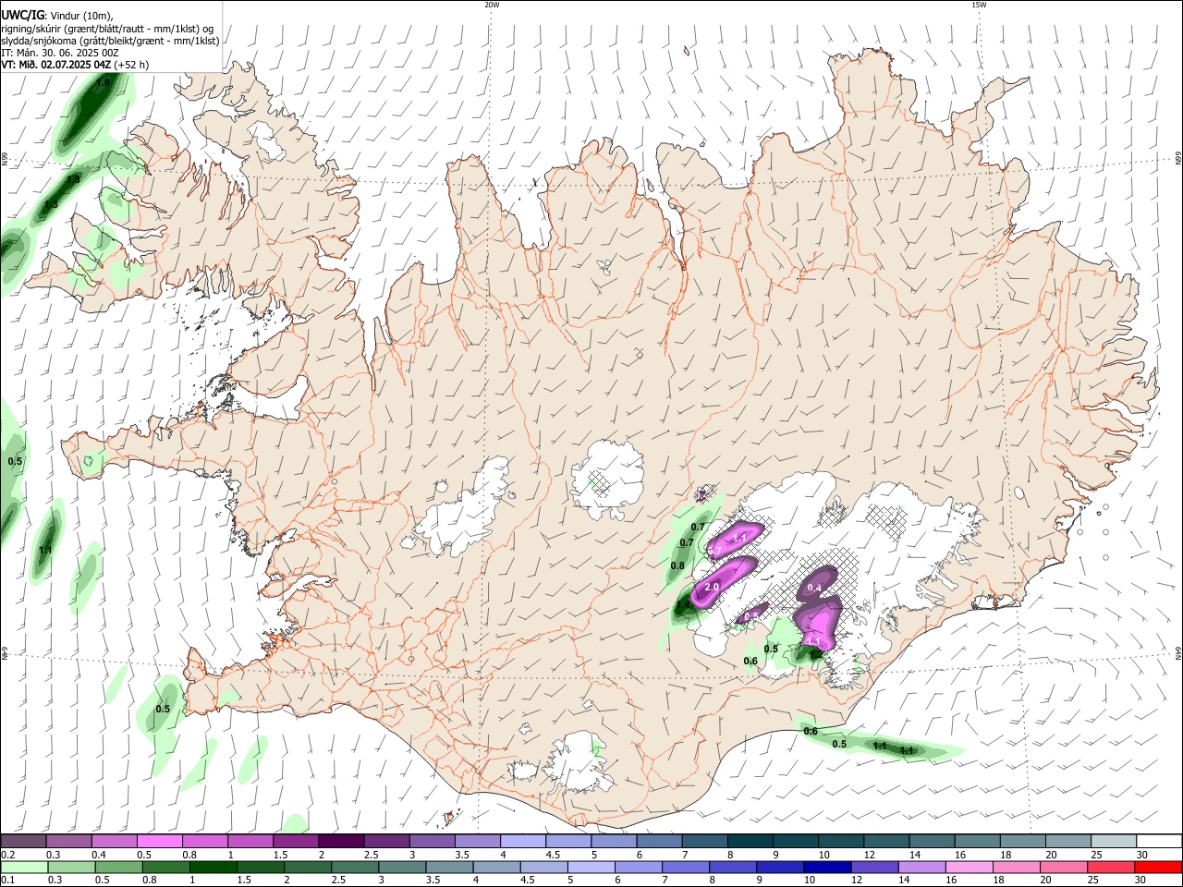Click the (+52 h) forecast offset text

(x=132, y=65)
